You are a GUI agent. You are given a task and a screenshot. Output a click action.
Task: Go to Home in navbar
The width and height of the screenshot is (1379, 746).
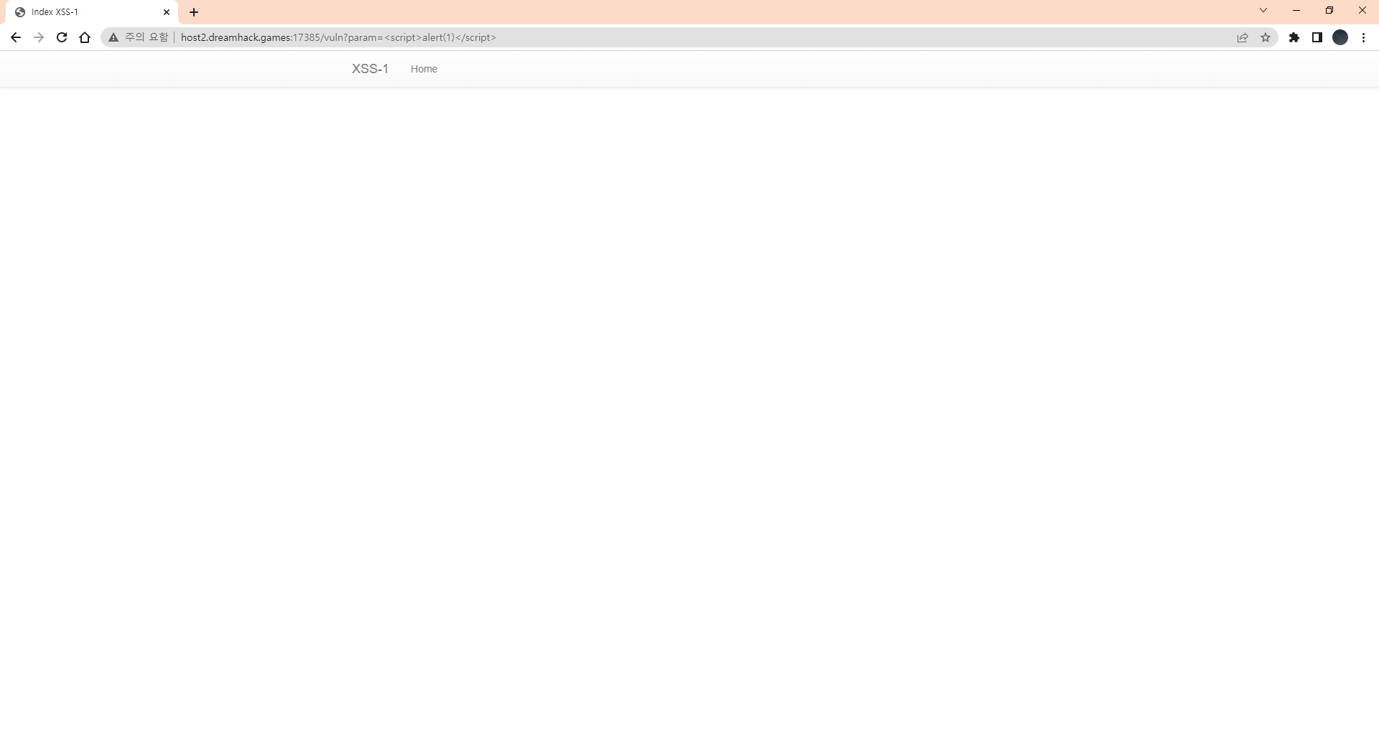(424, 69)
